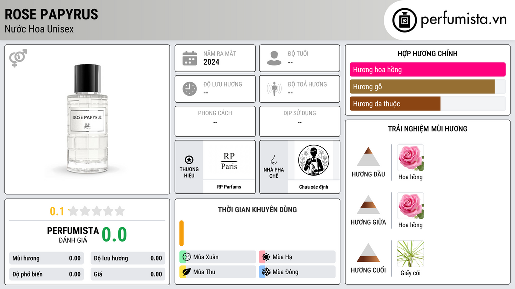
Task: Click the calendar icon beside Năm ra mắt
Action: 190,58
